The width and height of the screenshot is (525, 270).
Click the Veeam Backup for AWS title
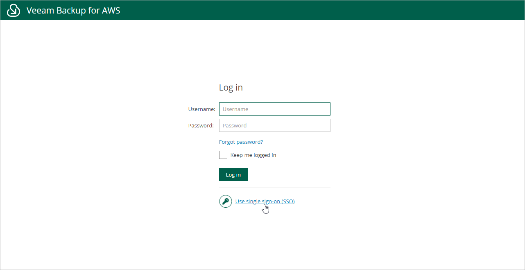coord(73,10)
